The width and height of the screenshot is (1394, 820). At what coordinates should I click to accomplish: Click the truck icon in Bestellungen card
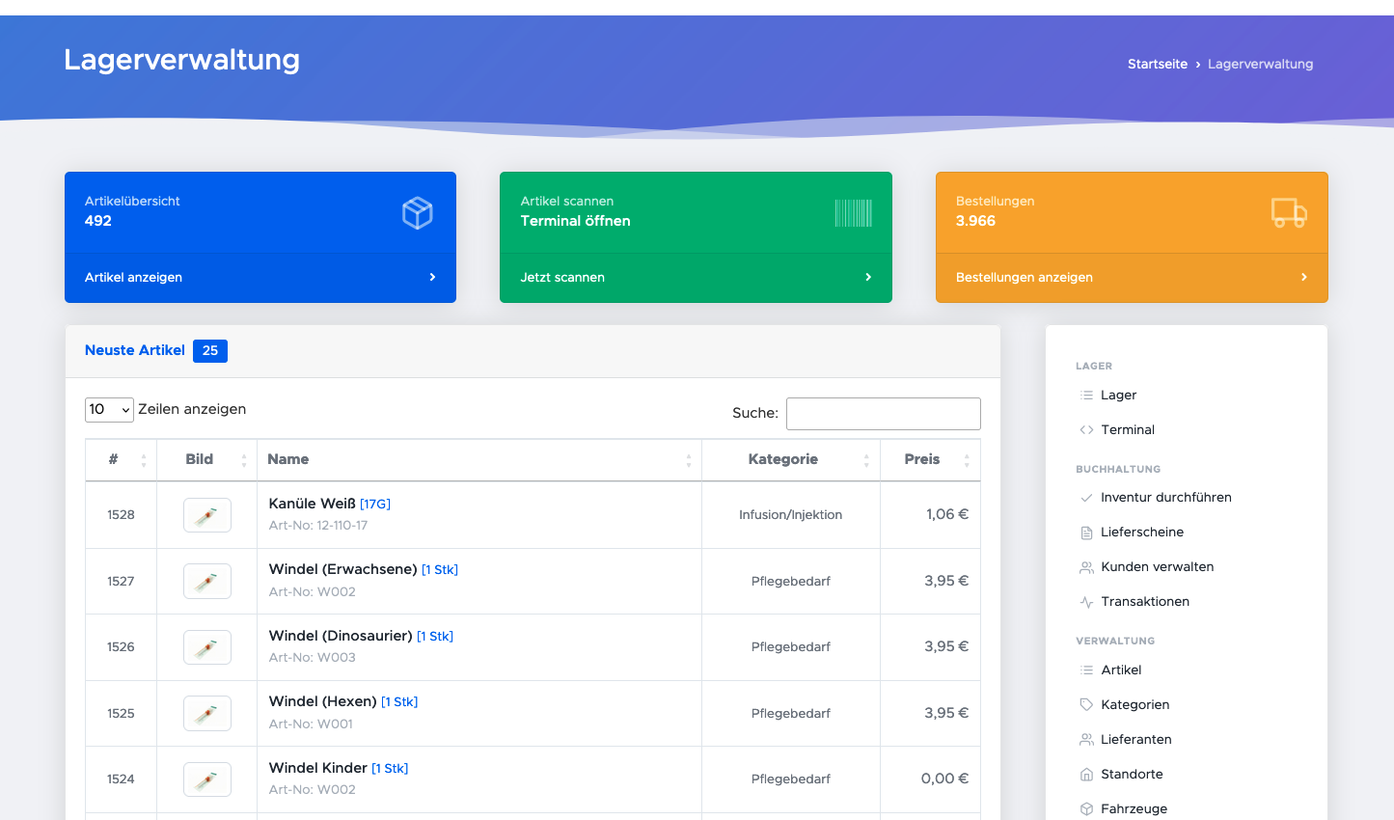click(x=1288, y=212)
